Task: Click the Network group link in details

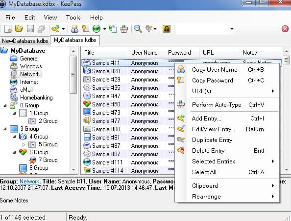Action: [x=29, y=181]
